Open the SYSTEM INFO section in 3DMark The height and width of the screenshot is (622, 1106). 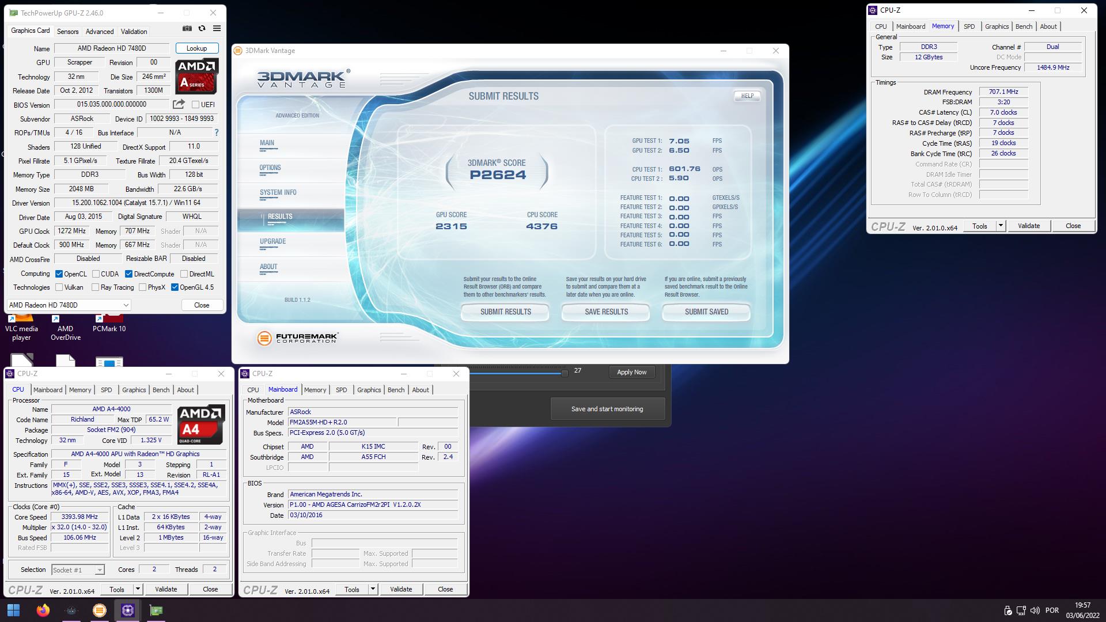pyautogui.click(x=278, y=192)
